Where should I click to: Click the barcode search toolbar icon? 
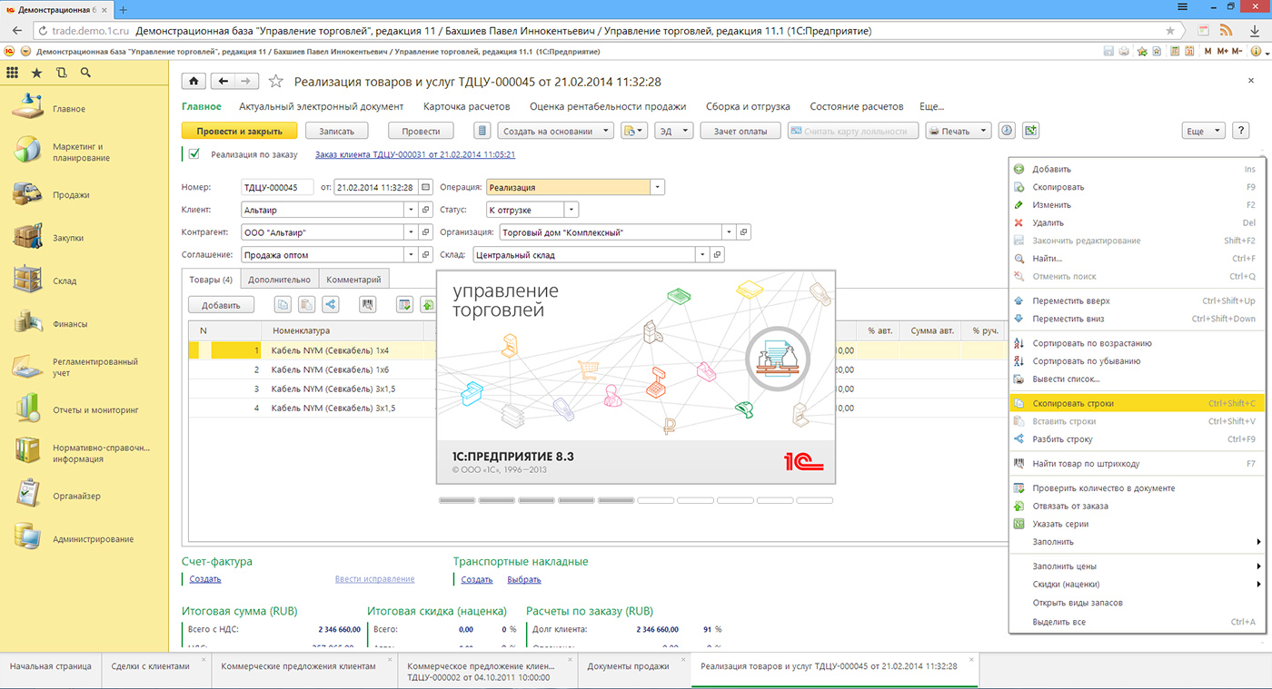tap(368, 305)
